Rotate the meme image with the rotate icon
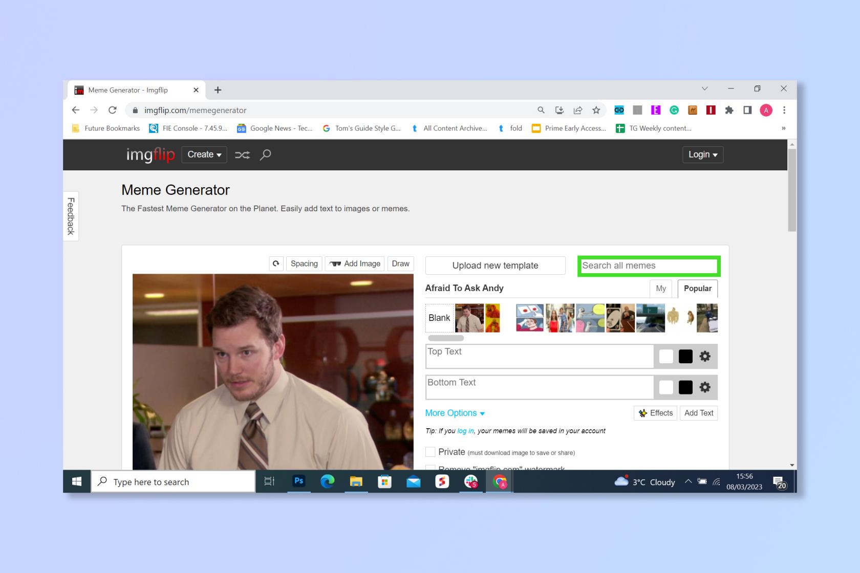Screen dimensions: 860x573 click(276, 263)
